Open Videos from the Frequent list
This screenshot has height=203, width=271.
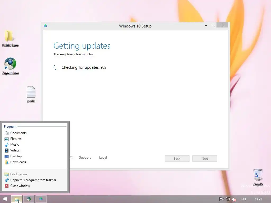[x=35, y=150]
